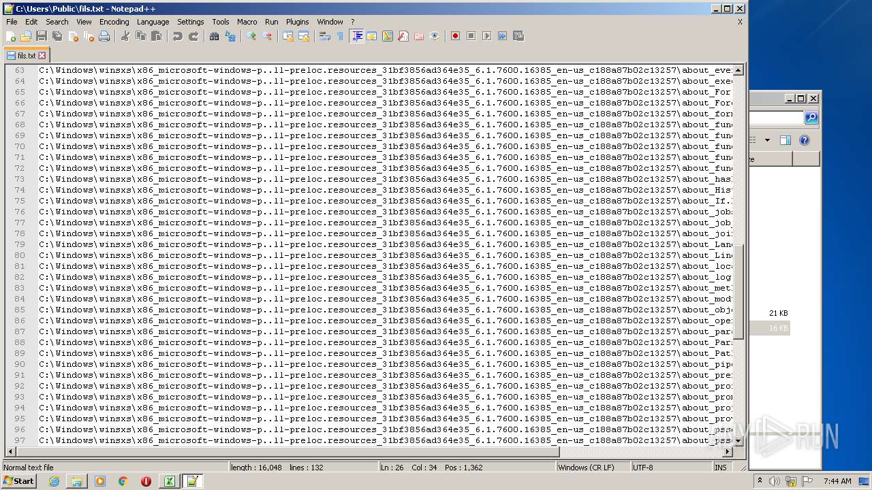Click the Paste toolbar icon
This screenshot has height=490, width=872.
(x=157, y=36)
